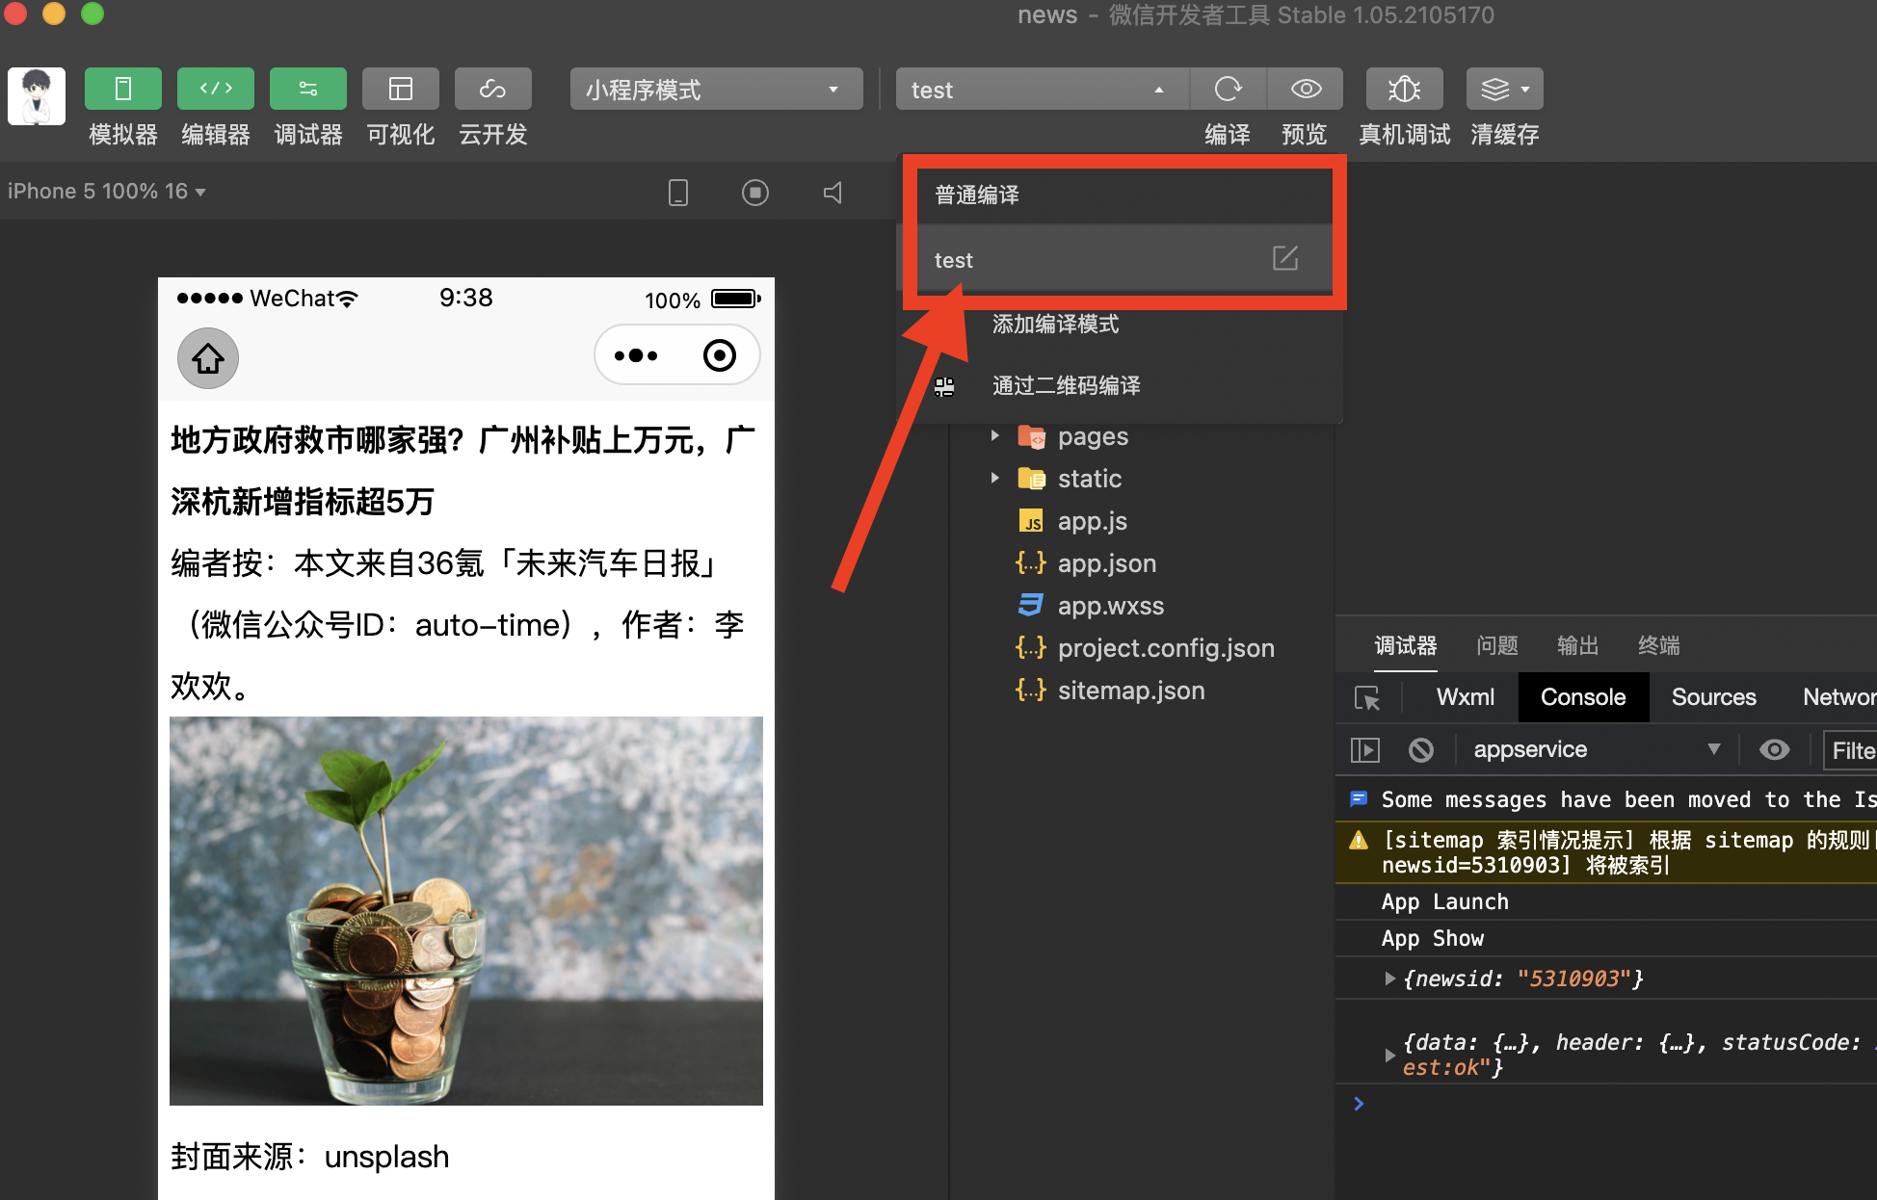Click 添加编译模式 option
The image size is (1877, 1200).
1055,325
